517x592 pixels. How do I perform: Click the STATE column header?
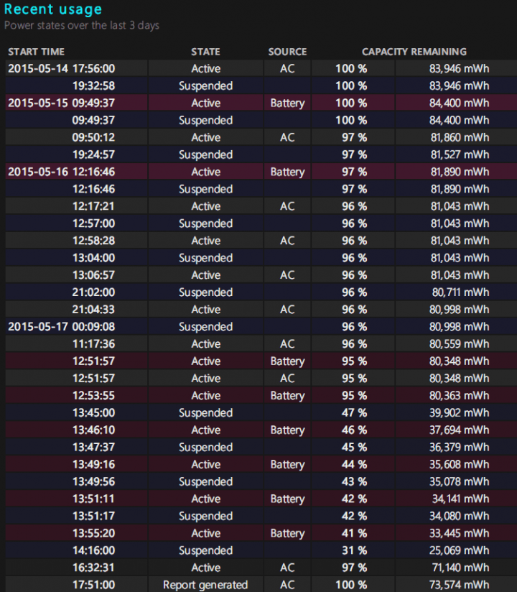point(205,52)
